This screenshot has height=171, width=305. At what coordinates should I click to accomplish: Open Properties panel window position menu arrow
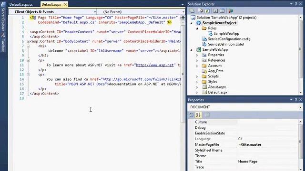point(291,100)
